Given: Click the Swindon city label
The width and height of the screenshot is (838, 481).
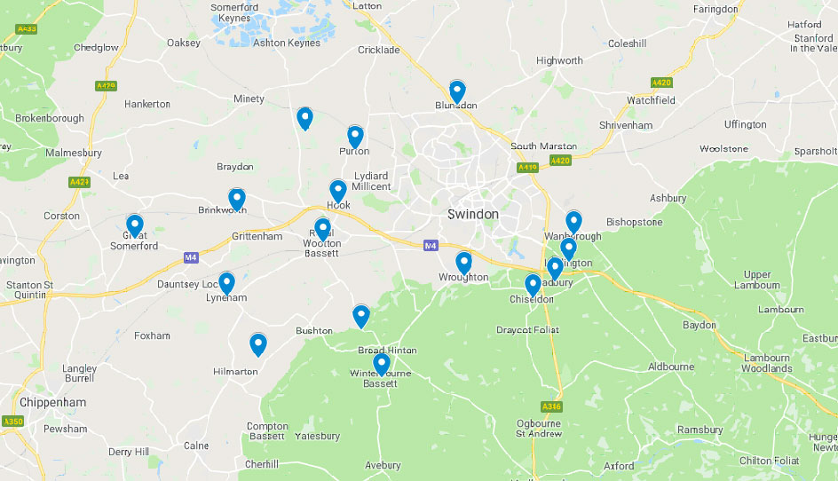Looking at the screenshot, I should (473, 214).
